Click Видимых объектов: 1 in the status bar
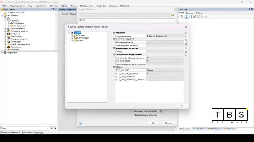 [x=10, y=133]
